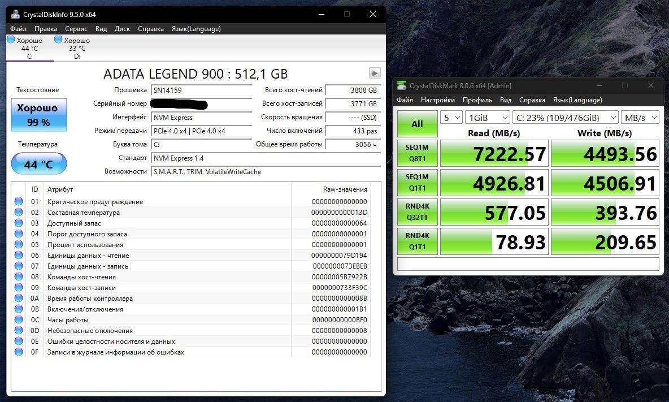Viewport: 669px width, 402px height.
Task: Open Язык(Language) menu in CrystalDiskMark
Action: click(577, 100)
